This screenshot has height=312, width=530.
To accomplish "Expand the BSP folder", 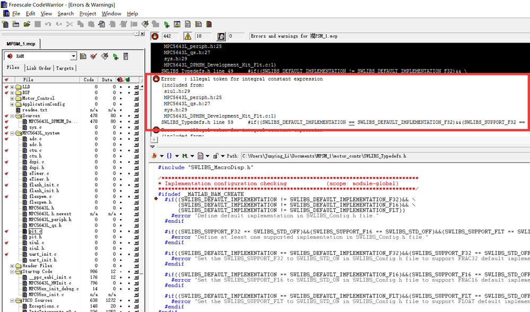I will [x=12, y=93].
